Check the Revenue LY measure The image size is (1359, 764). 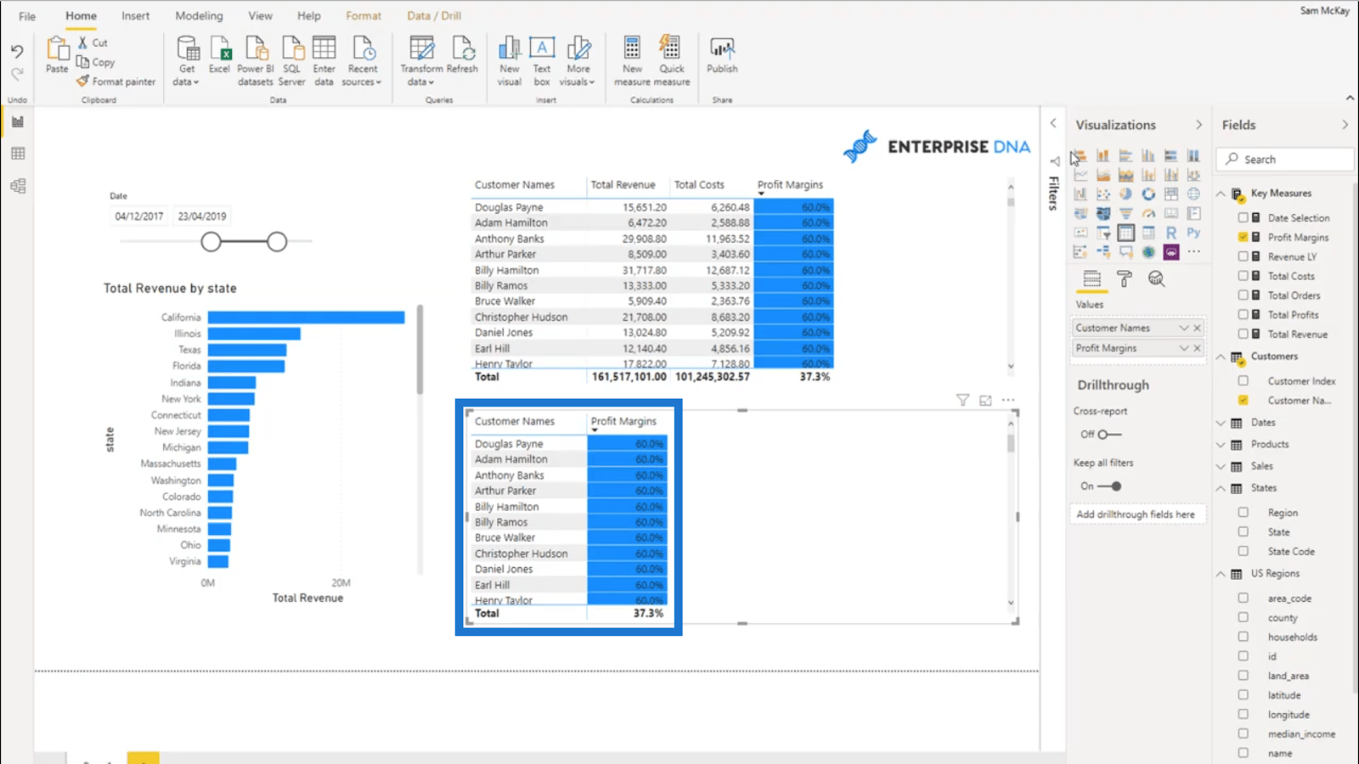1243,256
